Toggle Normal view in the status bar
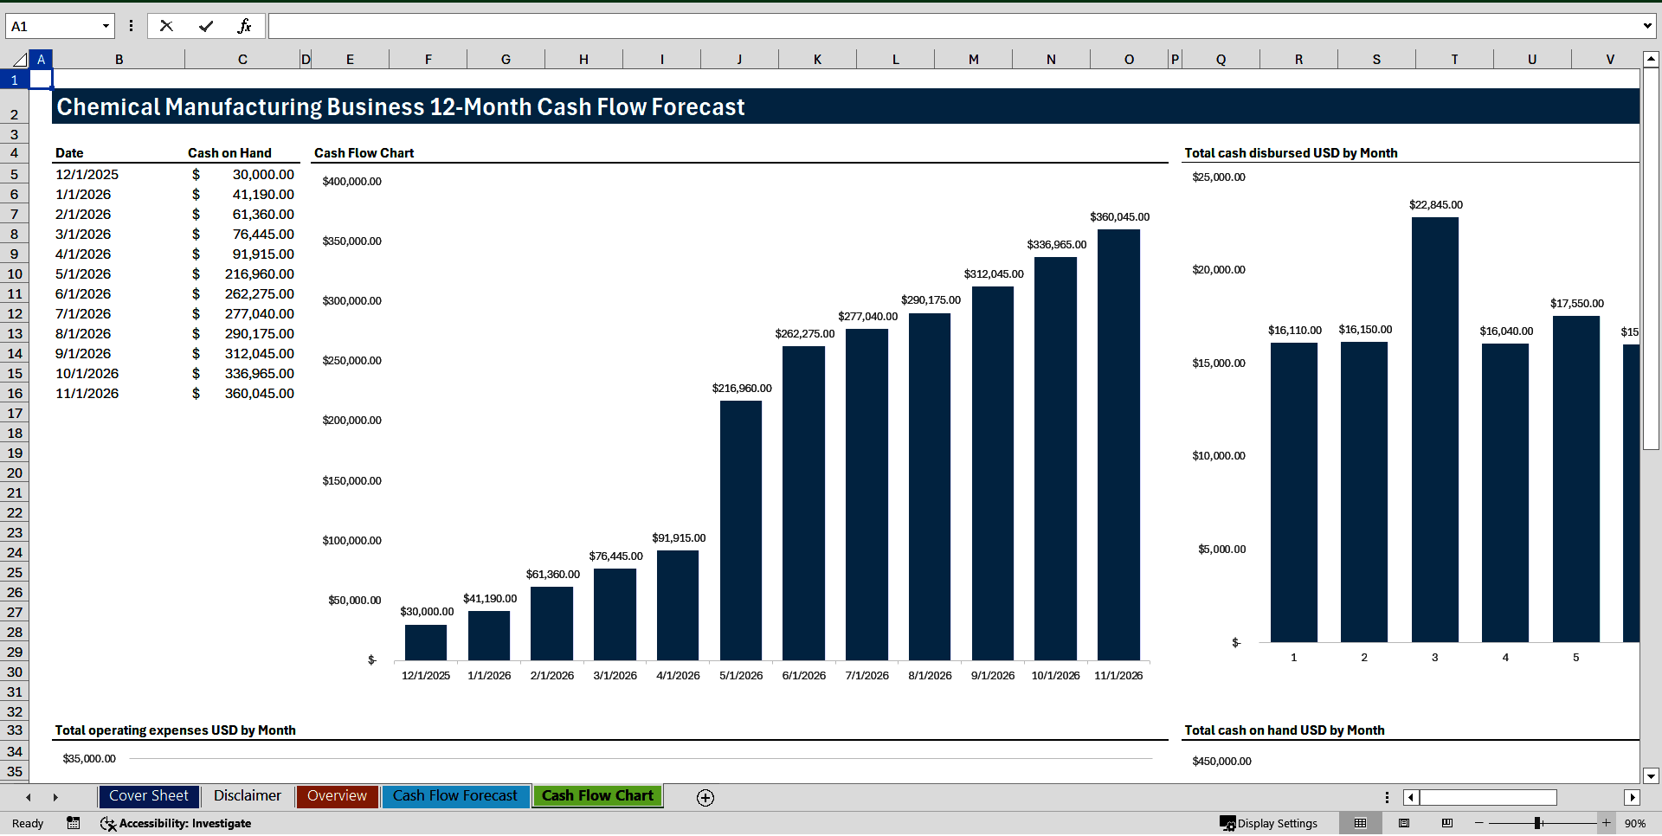The height and width of the screenshot is (836, 1662). [1360, 823]
